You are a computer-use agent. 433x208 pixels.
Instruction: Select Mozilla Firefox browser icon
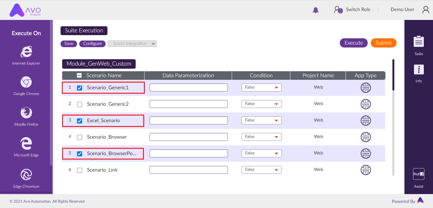[x=26, y=113]
